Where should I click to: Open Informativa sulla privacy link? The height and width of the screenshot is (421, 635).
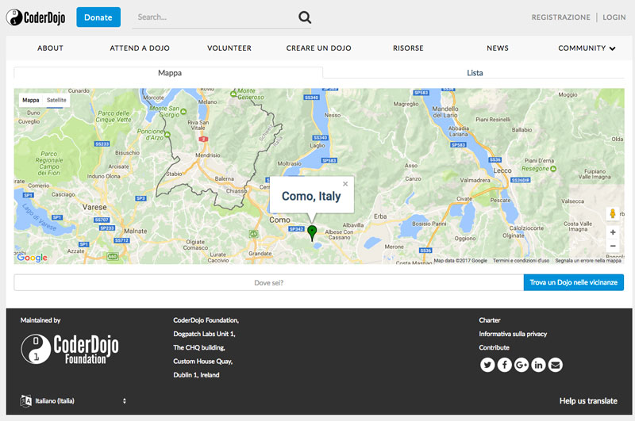[x=513, y=334]
